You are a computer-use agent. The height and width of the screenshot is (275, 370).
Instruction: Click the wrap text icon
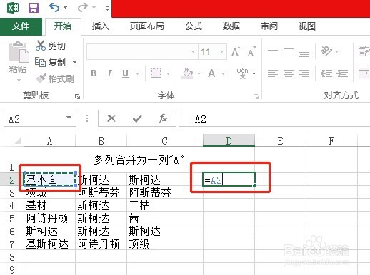364,51
